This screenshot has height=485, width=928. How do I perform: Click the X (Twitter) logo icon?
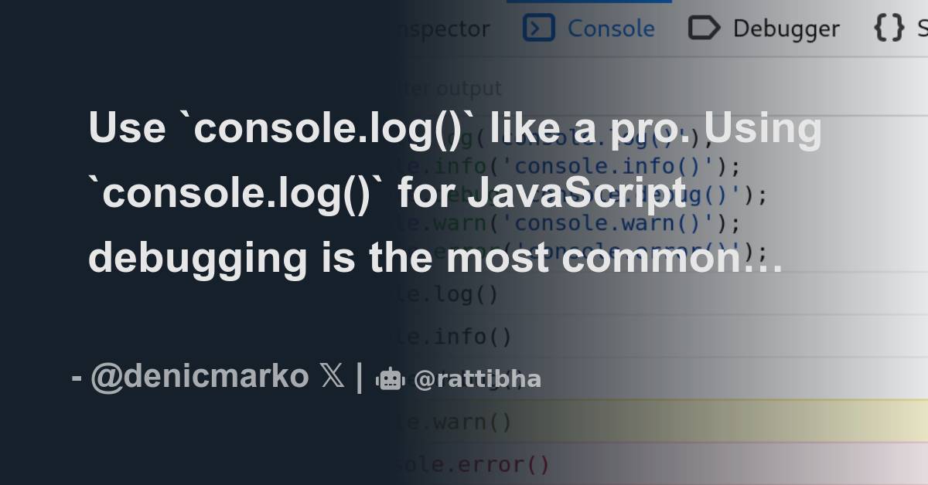331,376
